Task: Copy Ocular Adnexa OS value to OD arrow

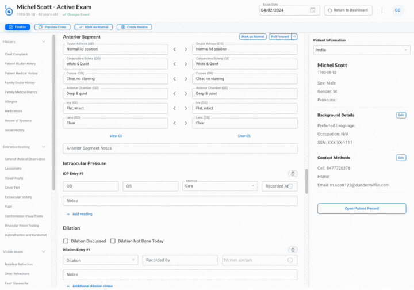Action: coord(175,49)
